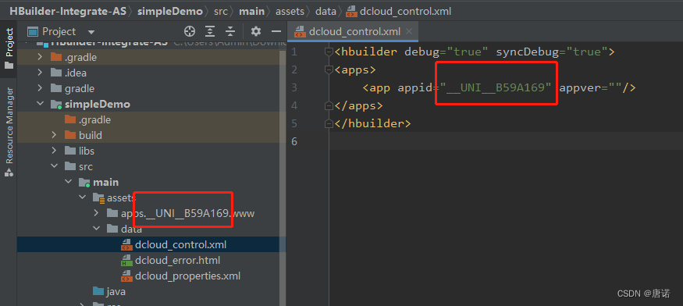683x306 pixels.
Task: Fold the apps tag on line 2
Action: [329, 69]
